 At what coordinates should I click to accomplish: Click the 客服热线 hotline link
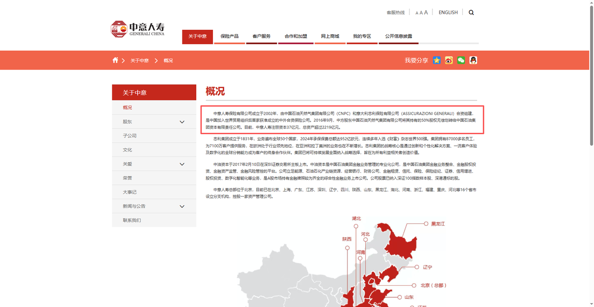pos(395,13)
